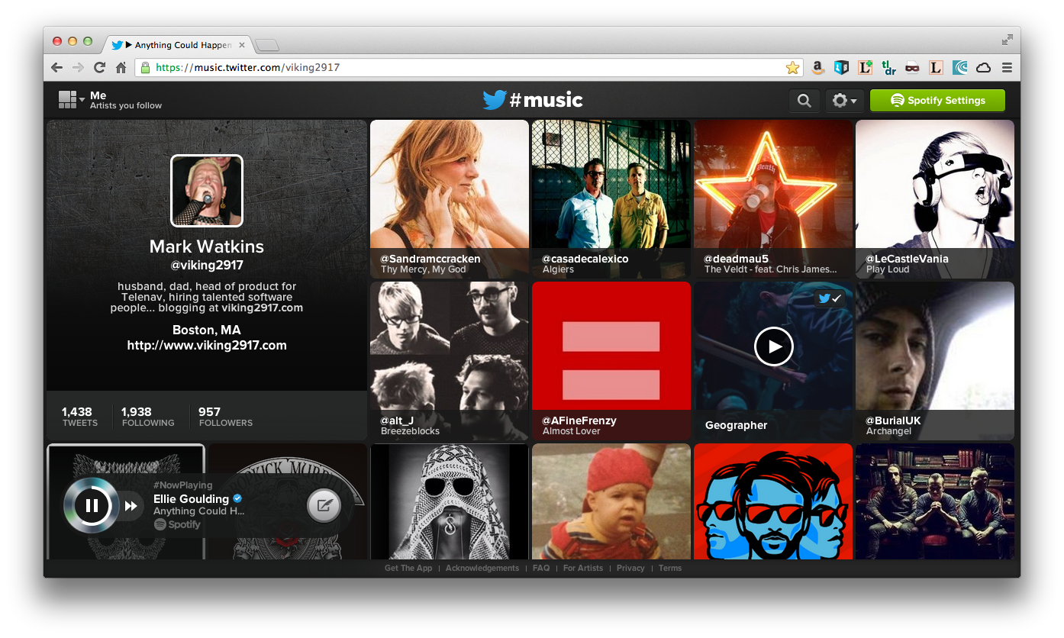Click the address bar URL field

click(x=458, y=68)
